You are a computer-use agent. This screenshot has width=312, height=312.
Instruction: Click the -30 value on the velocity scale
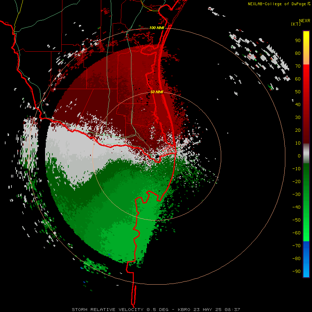tap(296, 194)
